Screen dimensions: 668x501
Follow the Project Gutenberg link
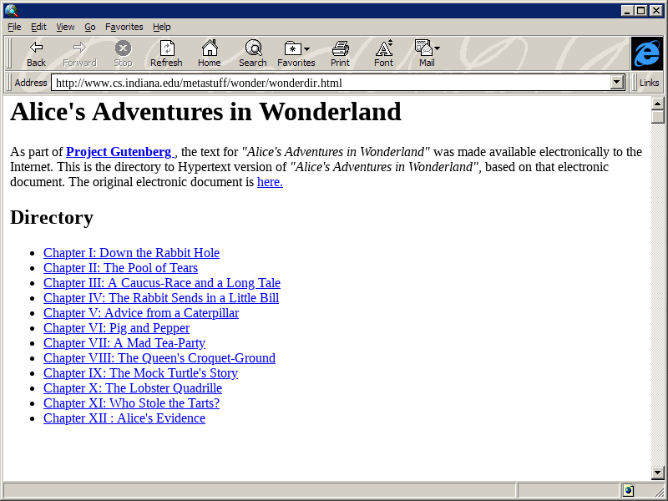[119, 152]
